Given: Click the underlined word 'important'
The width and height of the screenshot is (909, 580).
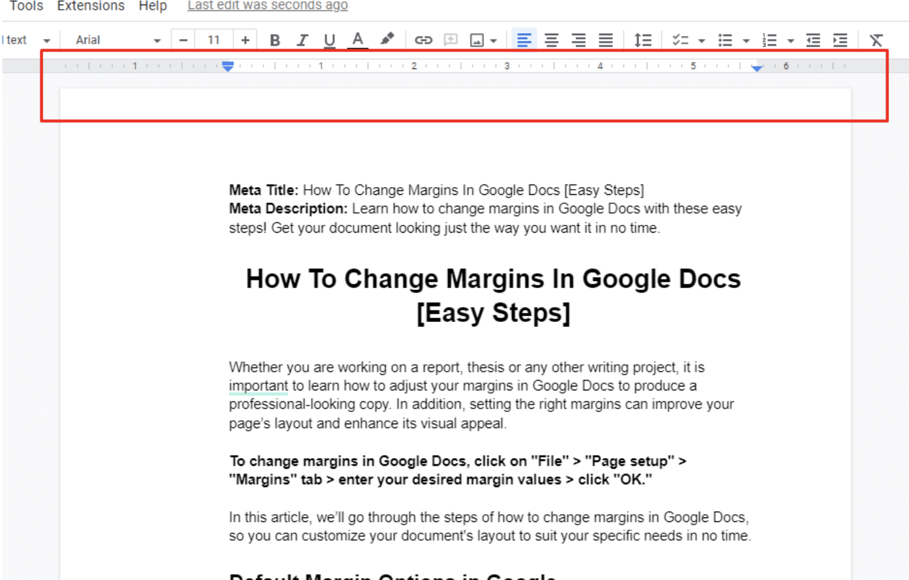Looking at the screenshot, I should pos(258,386).
